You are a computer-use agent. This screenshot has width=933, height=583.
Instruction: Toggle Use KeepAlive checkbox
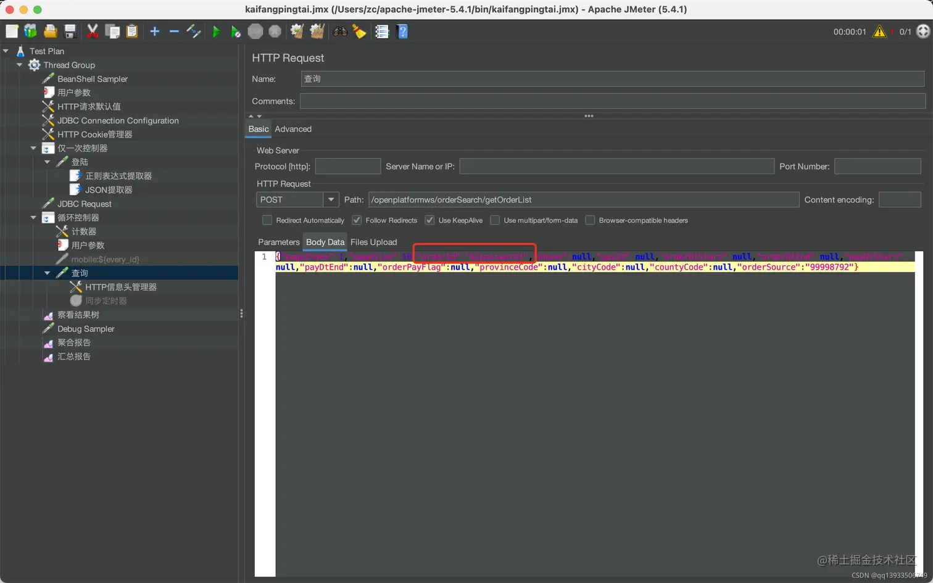[x=429, y=220]
